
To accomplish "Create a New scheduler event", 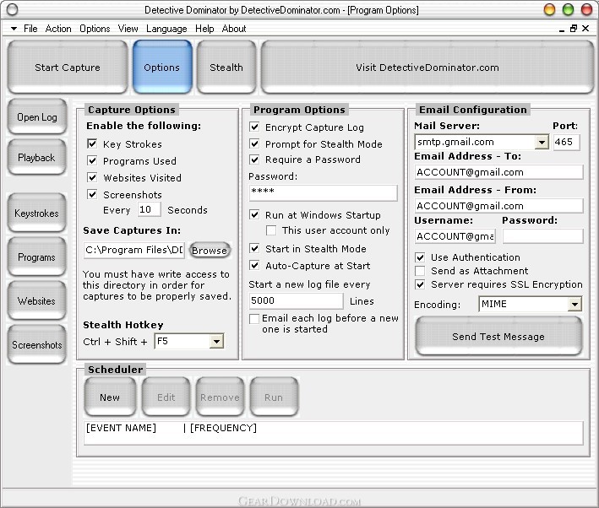I will [110, 397].
